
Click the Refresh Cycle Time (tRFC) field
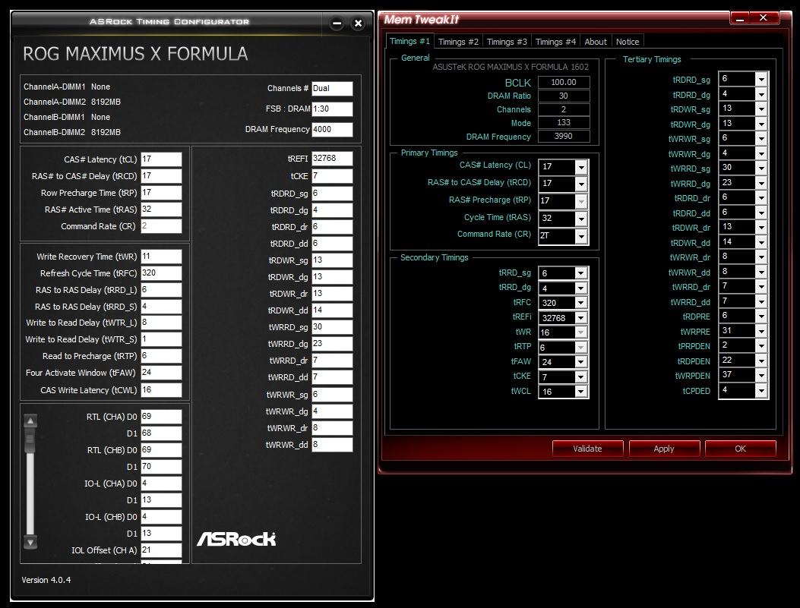pyautogui.click(x=161, y=273)
